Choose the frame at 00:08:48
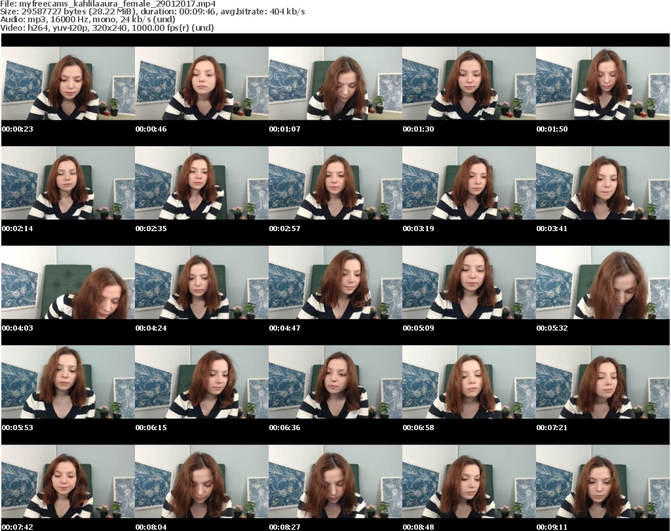Image resolution: width=671 pixels, height=531 pixels. pos(469,482)
